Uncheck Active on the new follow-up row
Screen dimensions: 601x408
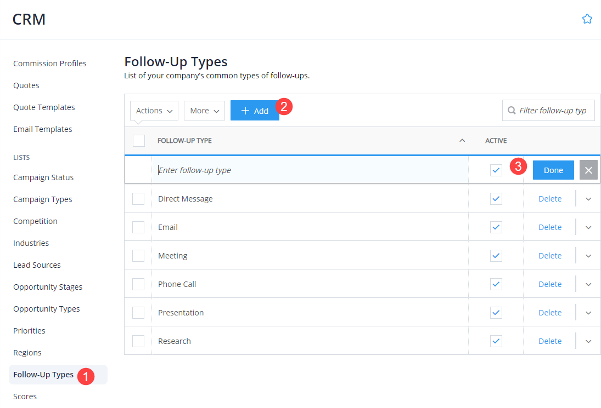tap(496, 170)
